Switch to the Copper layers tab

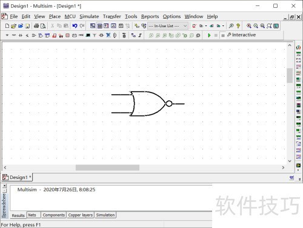pyautogui.click(x=81, y=215)
